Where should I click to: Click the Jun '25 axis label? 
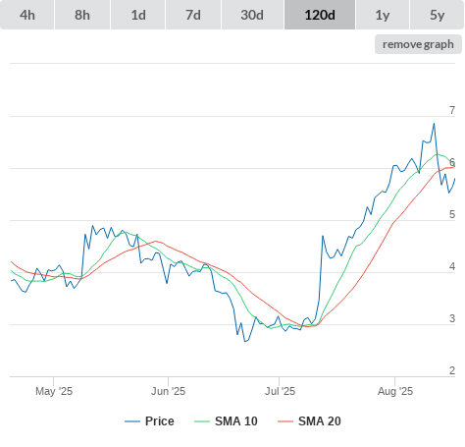(168, 391)
